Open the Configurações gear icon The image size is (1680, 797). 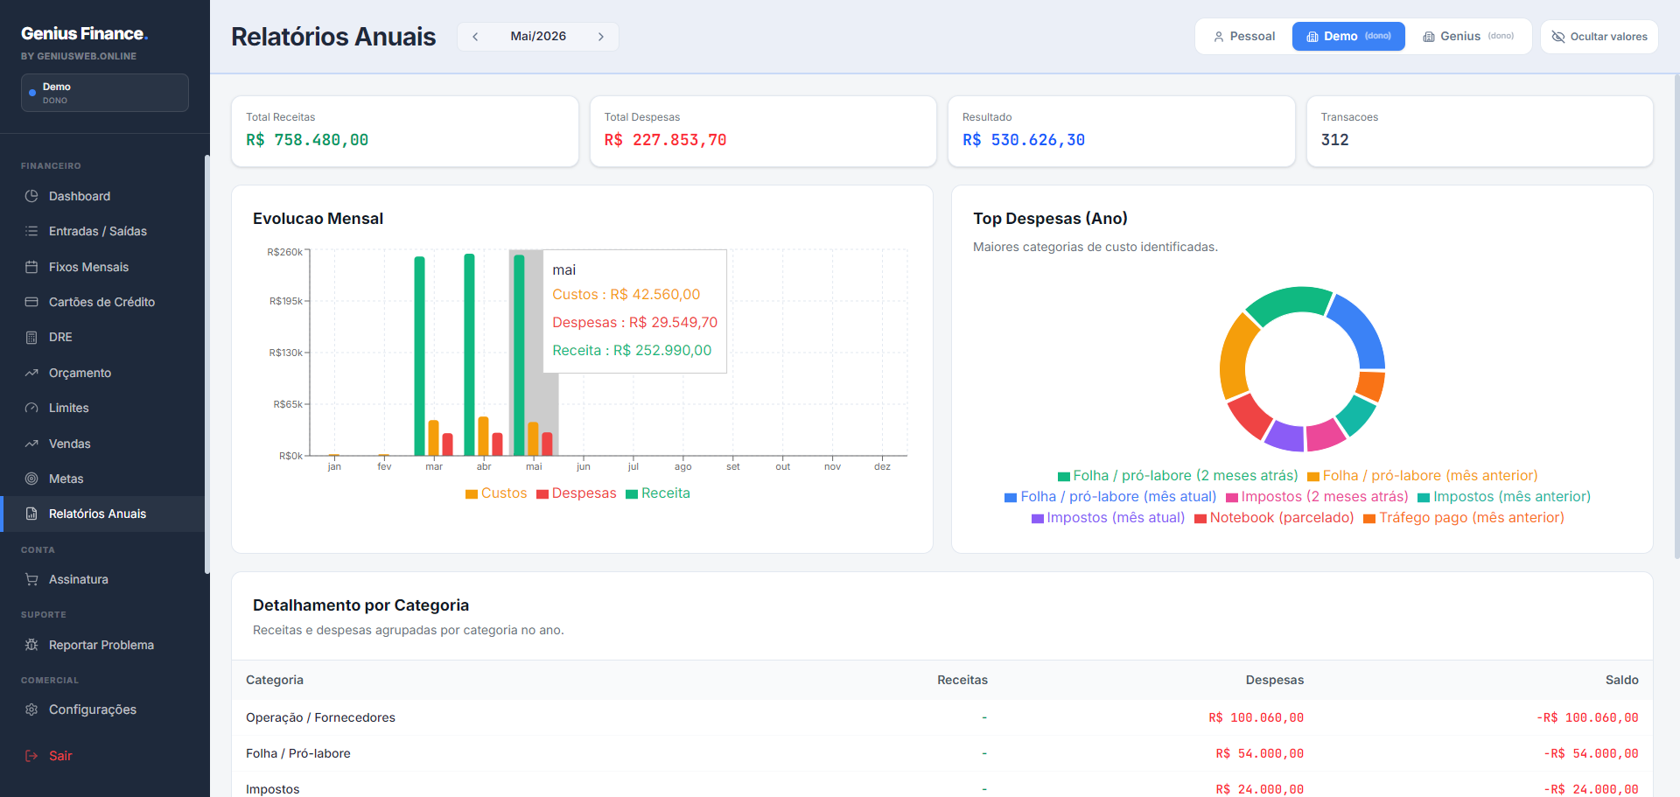click(31, 710)
